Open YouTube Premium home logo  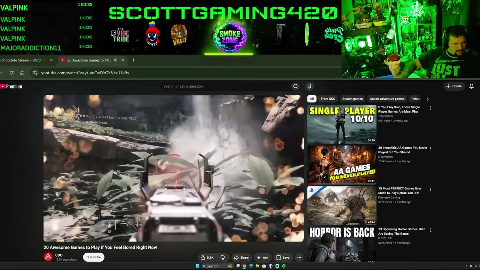11,87
